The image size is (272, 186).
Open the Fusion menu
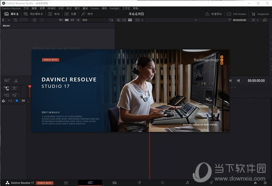95,8
